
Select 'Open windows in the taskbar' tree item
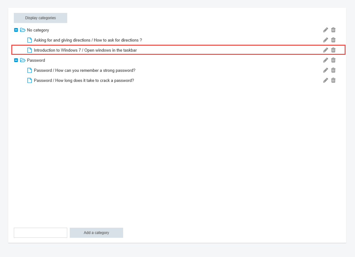click(85, 50)
